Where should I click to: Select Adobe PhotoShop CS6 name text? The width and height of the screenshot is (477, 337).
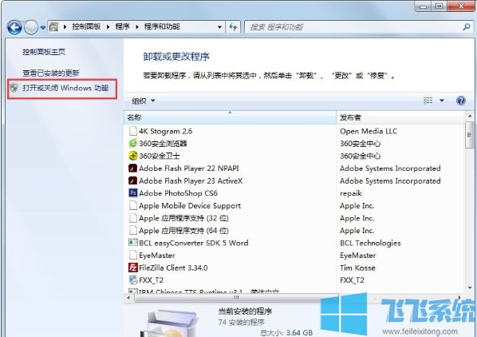(x=178, y=193)
